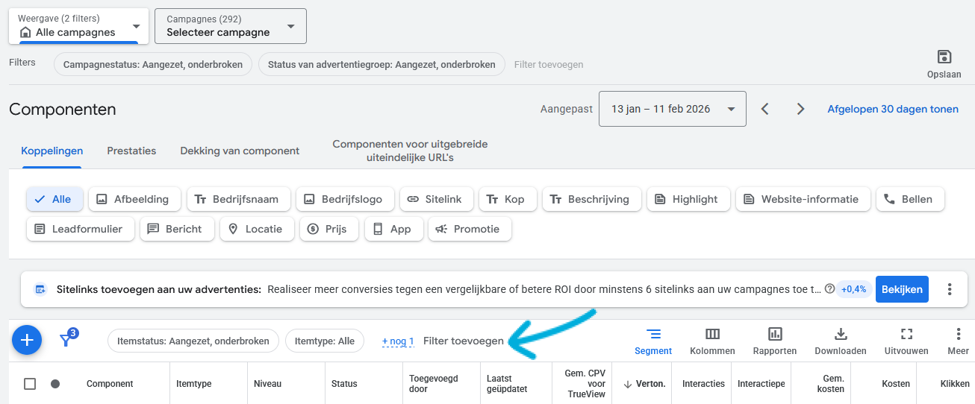This screenshot has width=975, height=404.
Task: Click the blue plus add button
Action: pyautogui.click(x=27, y=341)
